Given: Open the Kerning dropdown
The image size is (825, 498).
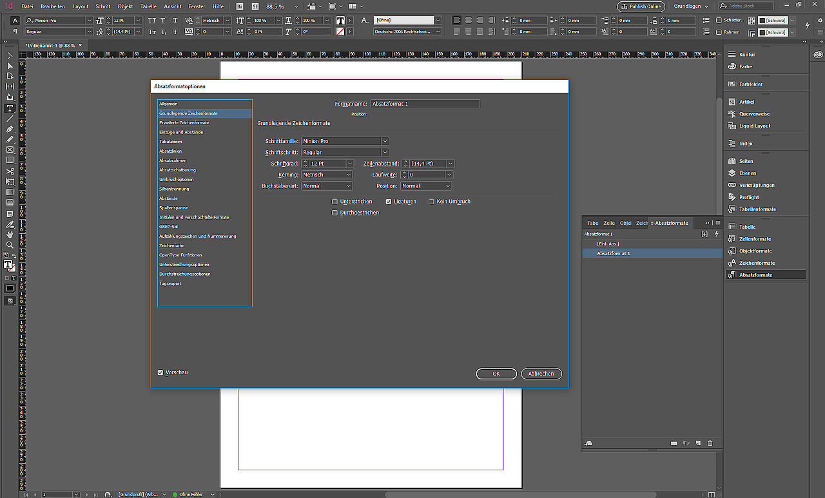Looking at the screenshot, I should 327,175.
